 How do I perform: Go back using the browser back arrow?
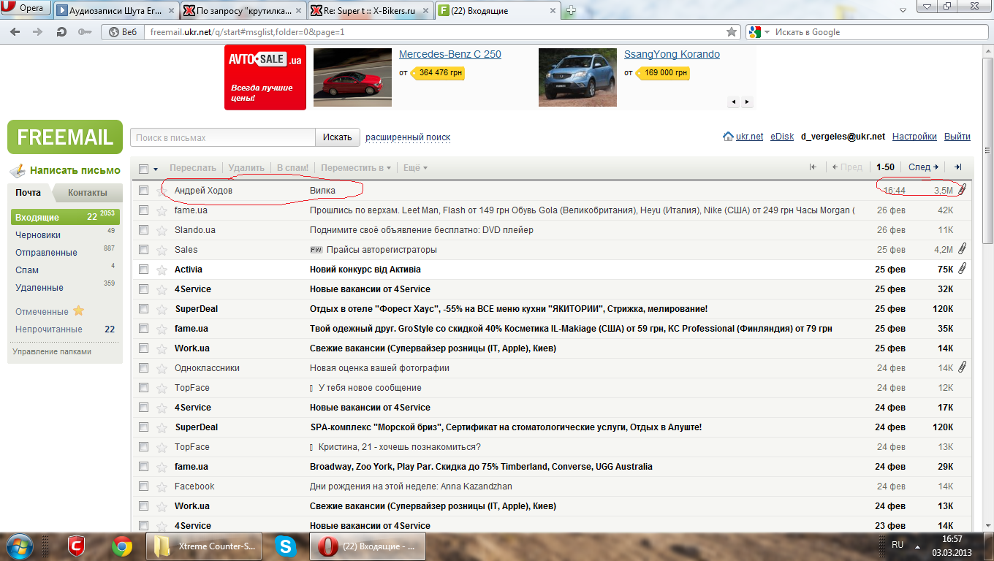coord(16,32)
